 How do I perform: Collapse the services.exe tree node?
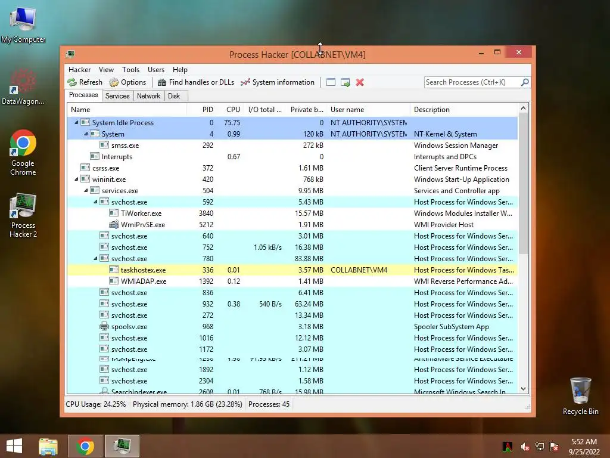point(86,190)
